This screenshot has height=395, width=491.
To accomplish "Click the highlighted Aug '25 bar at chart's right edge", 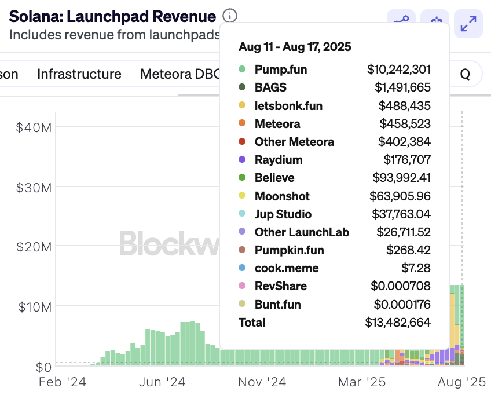I will (x=462, y=325).
